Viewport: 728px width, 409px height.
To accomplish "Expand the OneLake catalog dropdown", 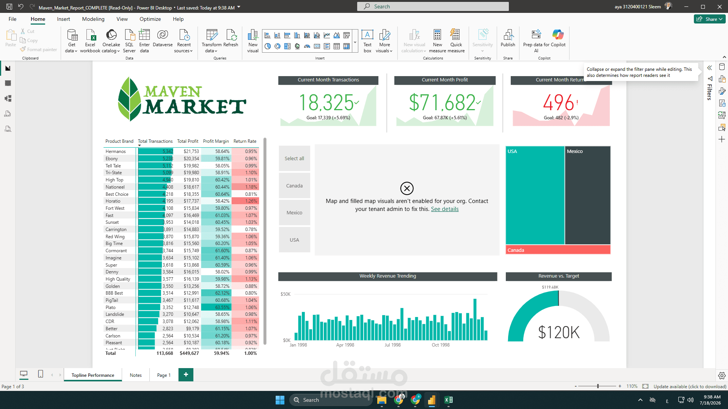I will (x=111, y=51).
